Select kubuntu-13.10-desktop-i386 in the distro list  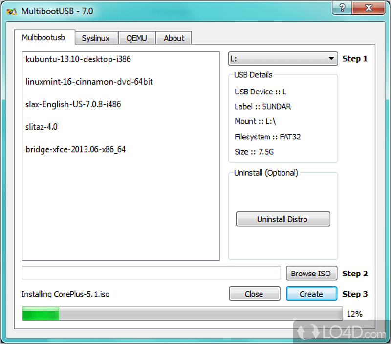click(x=78, y=59)
